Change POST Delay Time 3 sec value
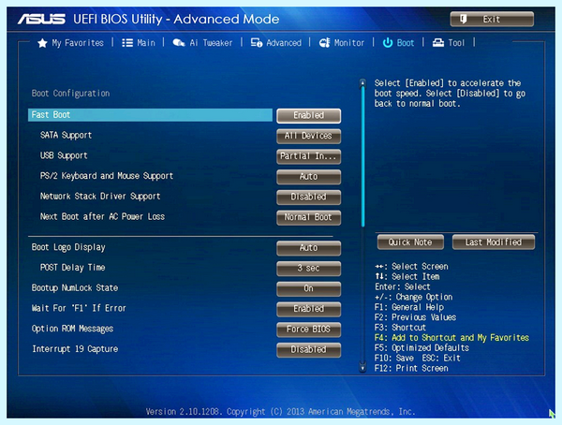The image size is (562, 425). [308, 268]
